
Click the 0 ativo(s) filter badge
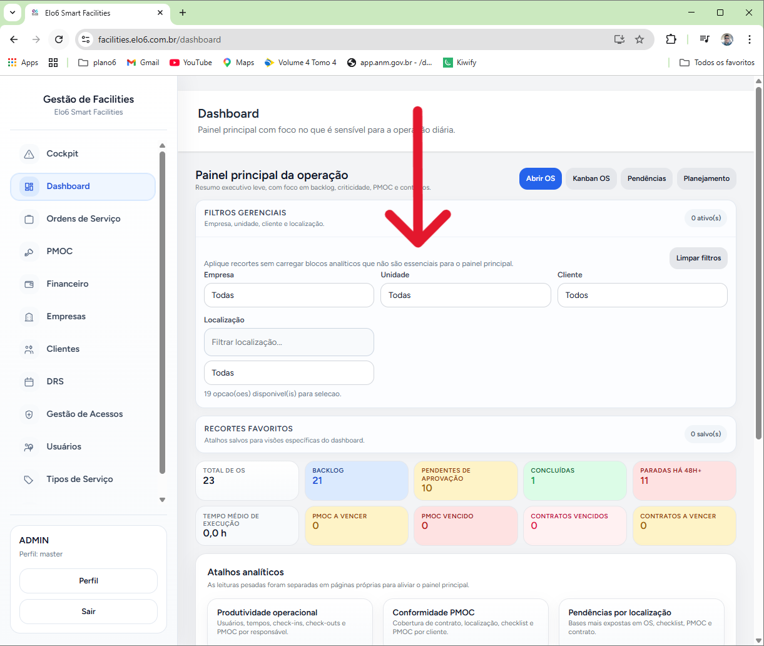click(x=706, y=218)
